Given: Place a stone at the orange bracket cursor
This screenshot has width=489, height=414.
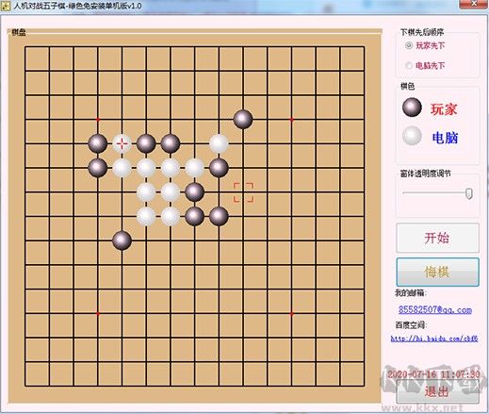Looking at the screenshot, I should point(243,192).
